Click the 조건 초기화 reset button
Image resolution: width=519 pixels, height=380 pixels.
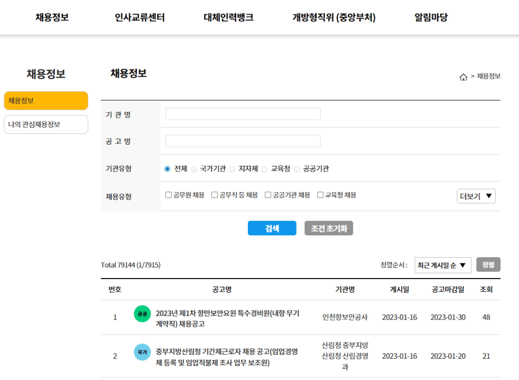pos(328,228)
